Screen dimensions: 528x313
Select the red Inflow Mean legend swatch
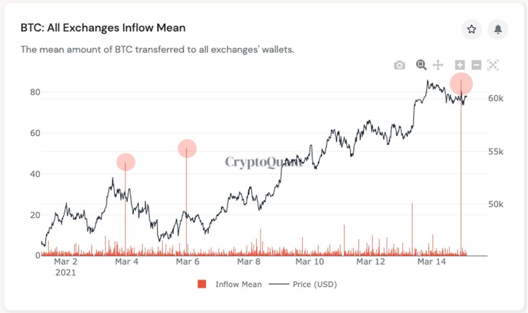[x=201, y=284]
